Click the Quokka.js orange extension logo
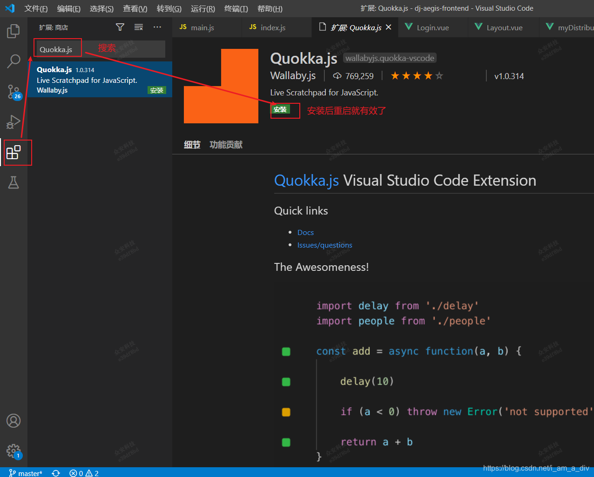The height and width of the screenshot is (477, 594). point(221,86)
